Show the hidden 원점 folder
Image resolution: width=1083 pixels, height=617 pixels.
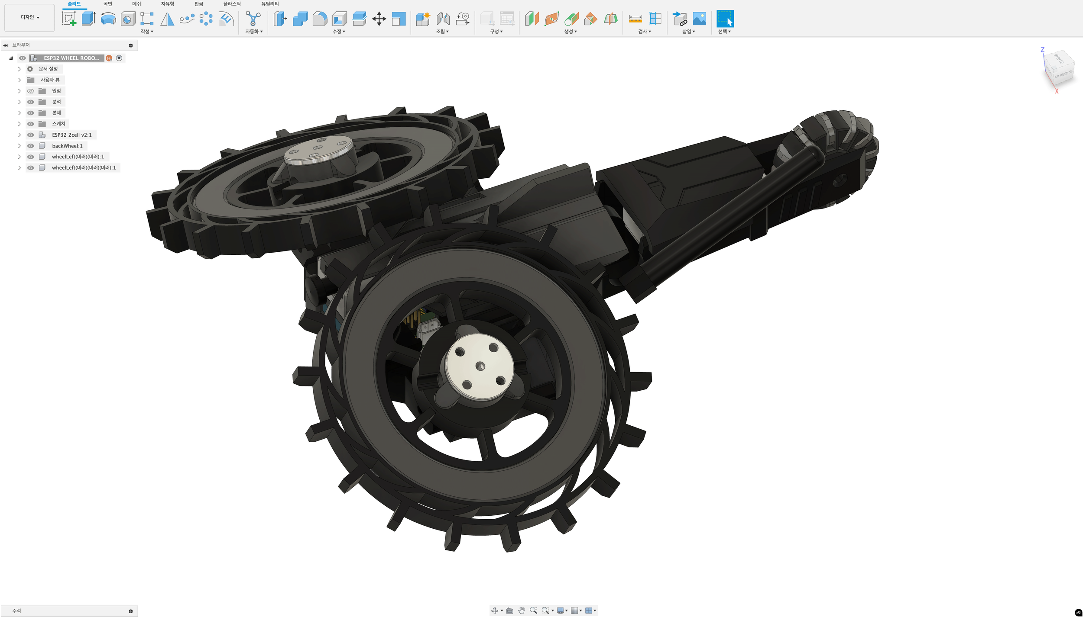coord(31,91)
